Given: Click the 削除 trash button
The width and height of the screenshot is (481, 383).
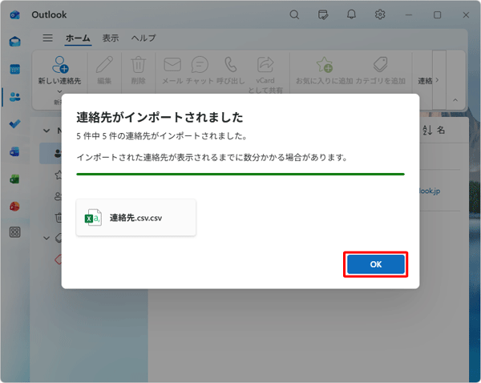Looking at the screenshot, I should pos(139,71).
